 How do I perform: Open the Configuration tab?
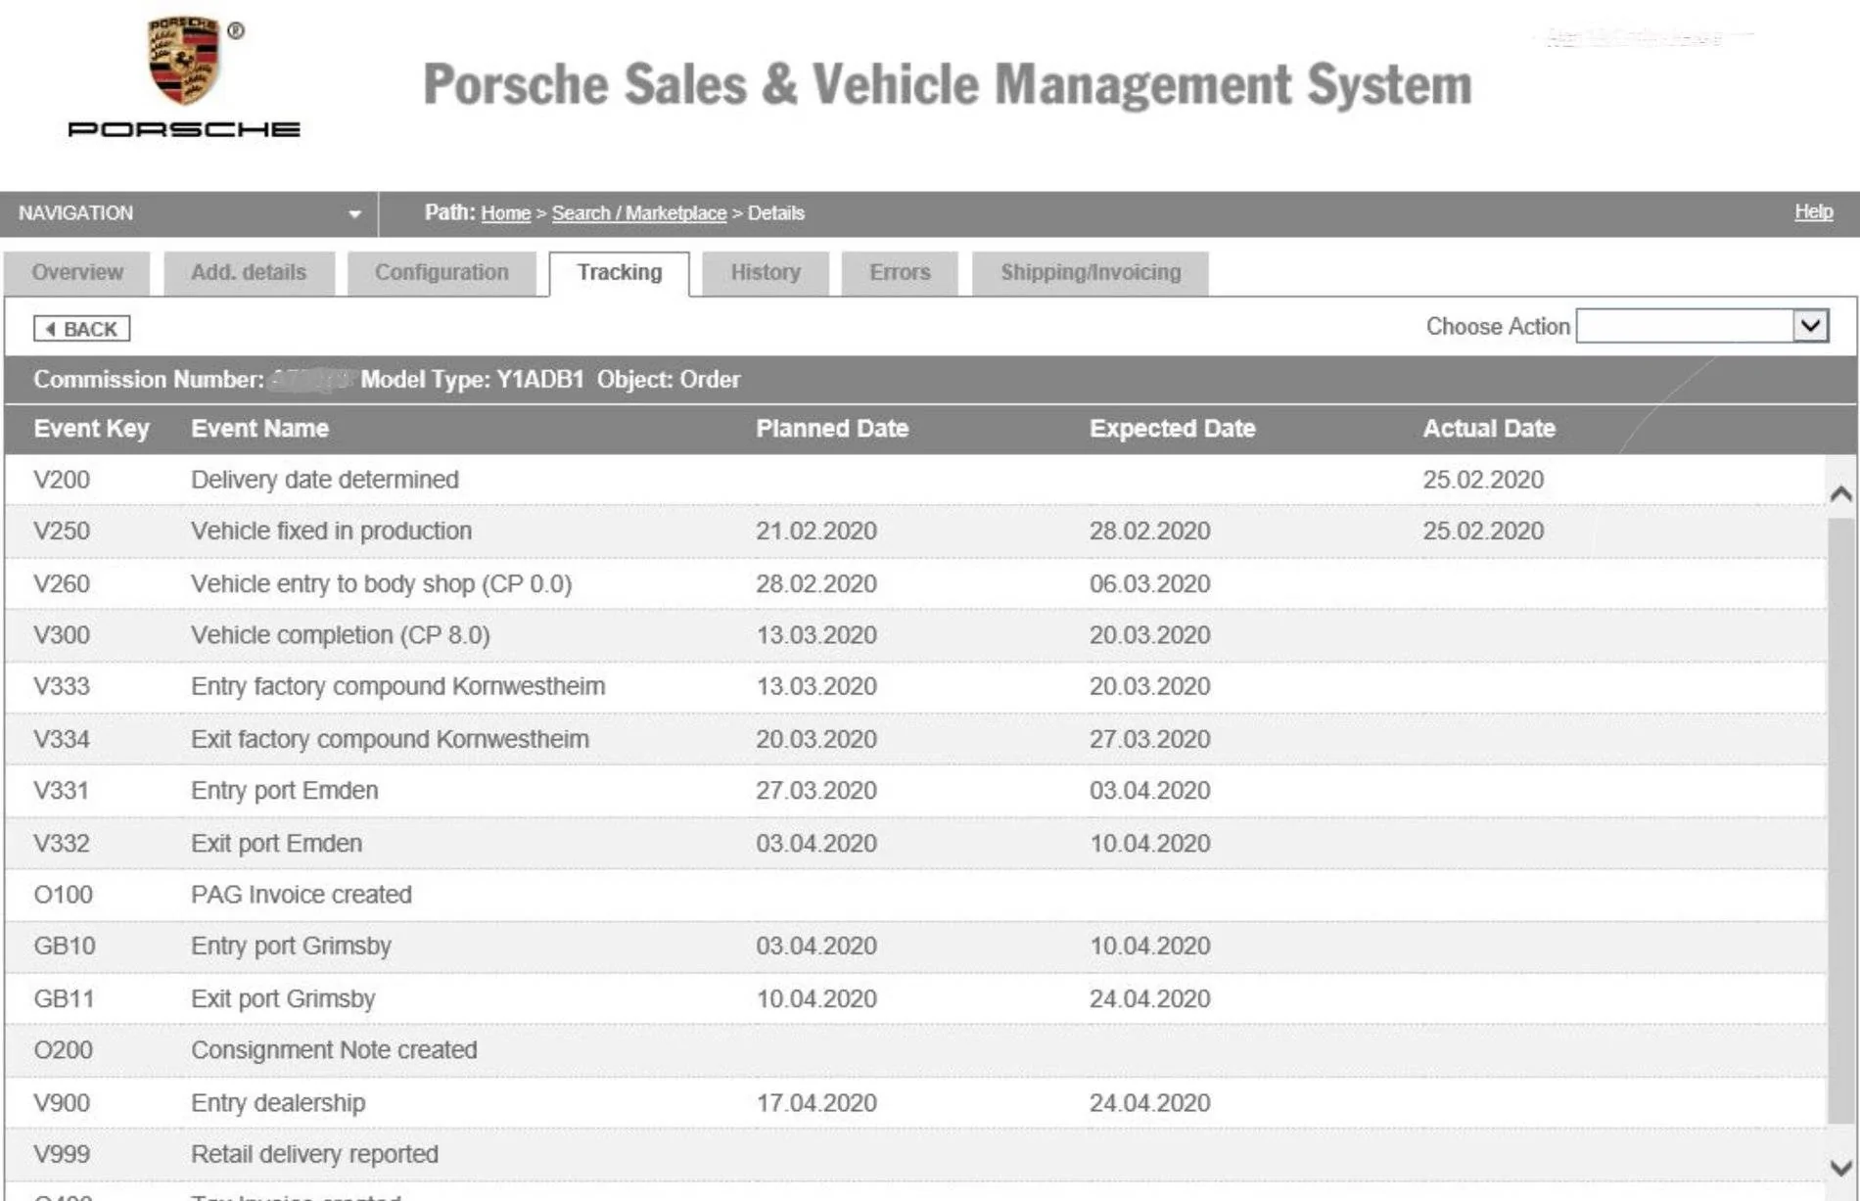442,273
